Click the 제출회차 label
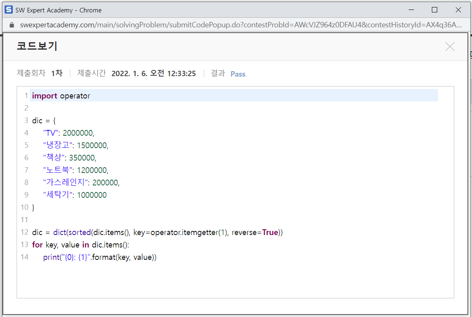This screenshot has width=472, height=317. click(31, 73)
